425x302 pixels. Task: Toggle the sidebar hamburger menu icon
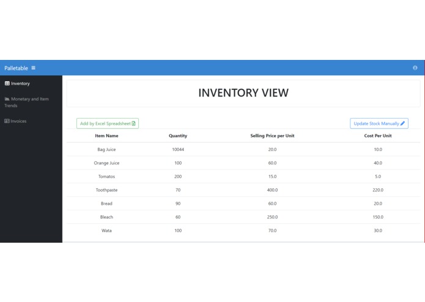click(34, 68)
